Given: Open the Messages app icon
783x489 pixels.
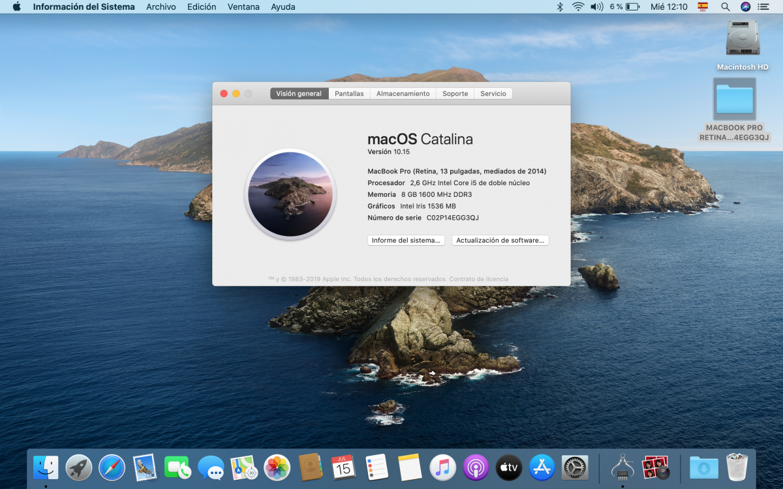Looking at the screenshot, I should [x=211, y=467].
